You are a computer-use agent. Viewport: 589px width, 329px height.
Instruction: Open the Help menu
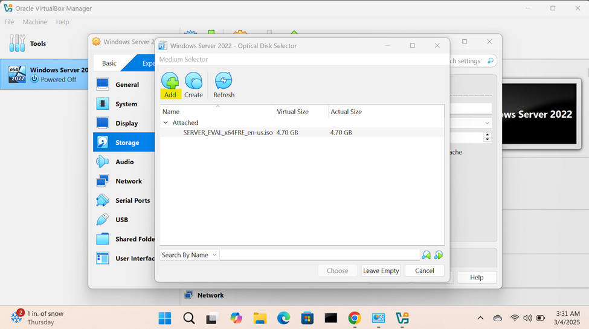[x=62, y=22]
